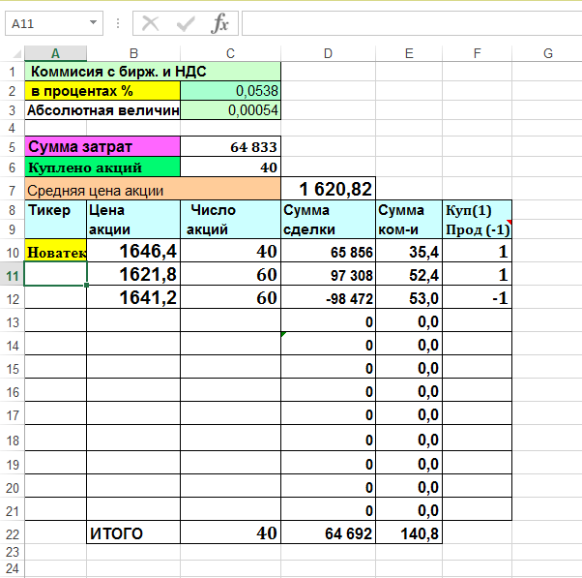Viewport: 582px width, 578px height.
Task: Select row 11 header
Action: [13, 276]
